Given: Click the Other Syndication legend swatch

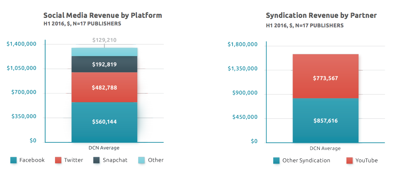Looking at the screenshot, I should [x=276, y=161].
